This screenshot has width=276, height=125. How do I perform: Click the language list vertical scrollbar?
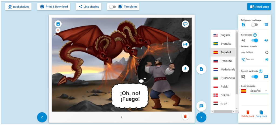pos(237,63)
